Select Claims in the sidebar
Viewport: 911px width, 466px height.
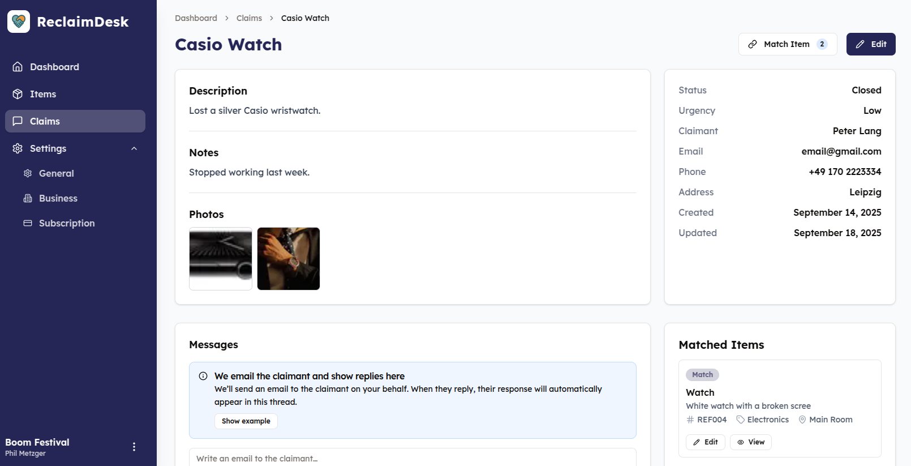75,121
